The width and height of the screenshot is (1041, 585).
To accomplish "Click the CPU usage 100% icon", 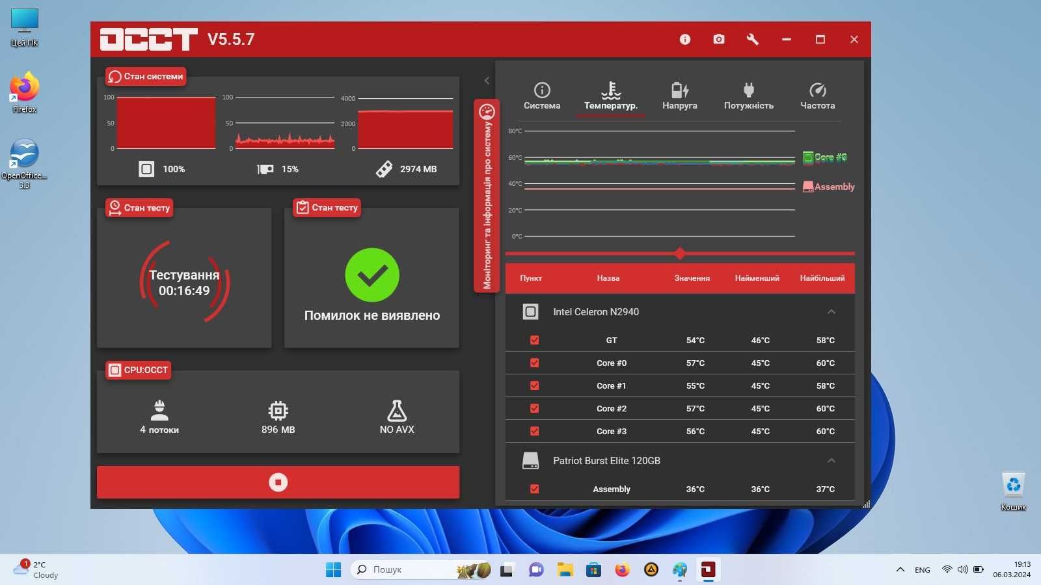I will coord(146,169).
